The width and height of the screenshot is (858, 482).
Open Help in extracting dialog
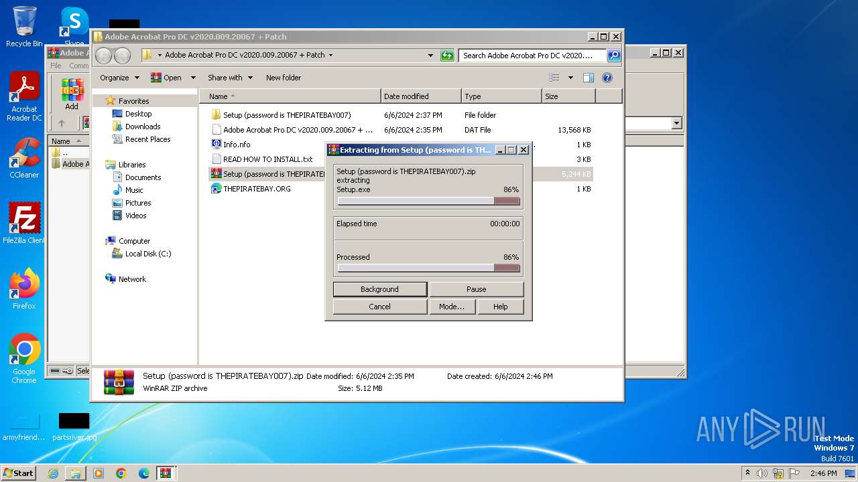pos(500,307)
